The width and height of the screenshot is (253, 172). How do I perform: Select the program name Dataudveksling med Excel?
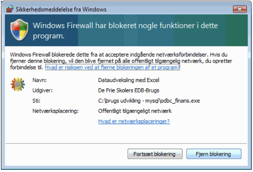tap(128, 80)
